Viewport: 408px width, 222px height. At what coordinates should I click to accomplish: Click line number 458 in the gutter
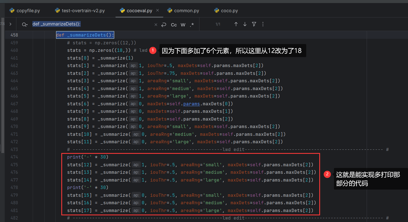14,35
